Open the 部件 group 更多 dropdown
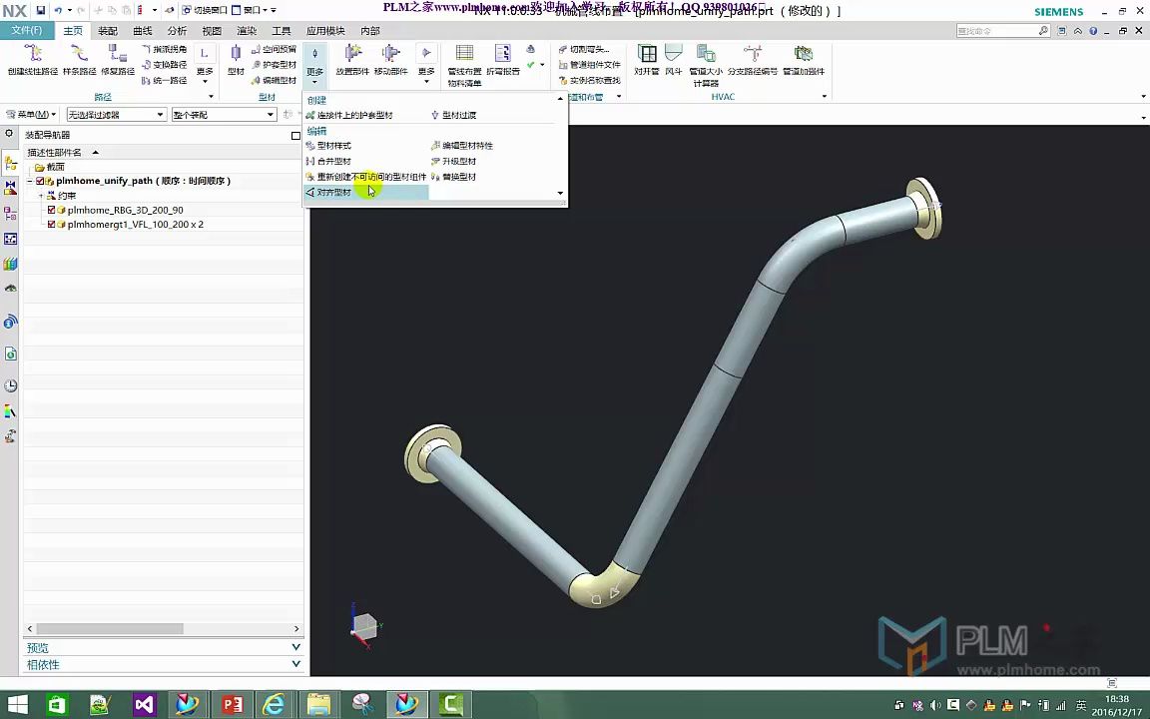 pos(426,64)
